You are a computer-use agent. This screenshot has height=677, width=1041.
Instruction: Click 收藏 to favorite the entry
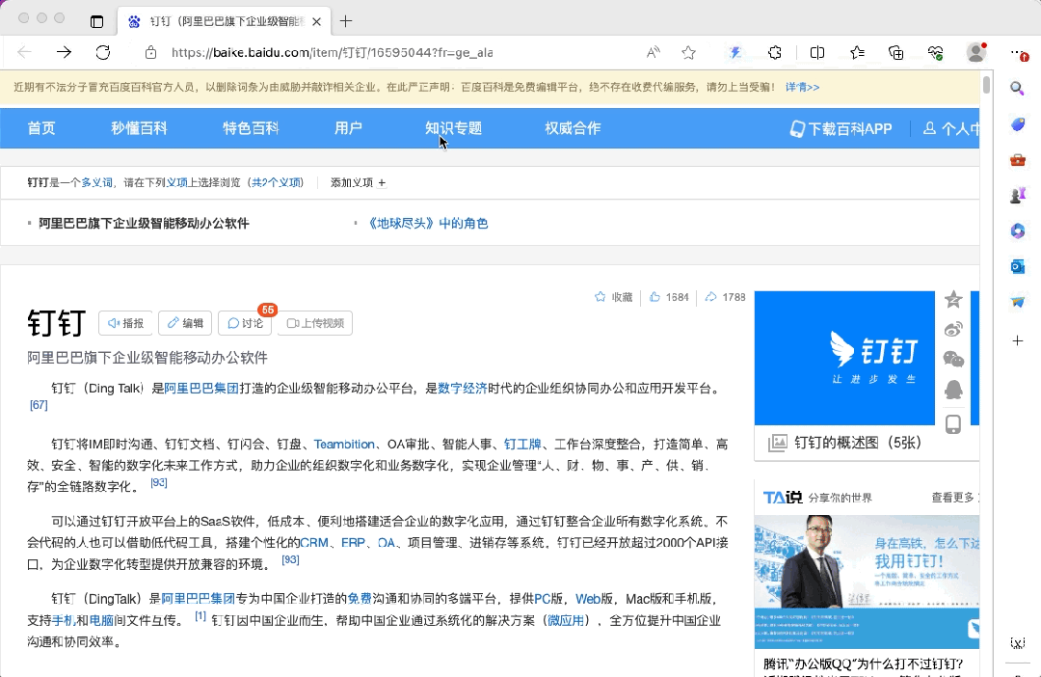click(614, 297)
